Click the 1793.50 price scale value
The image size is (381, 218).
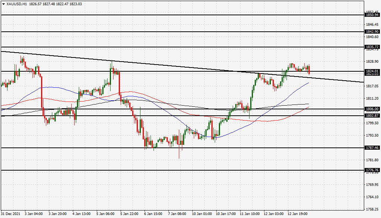(x=372, y=136)
